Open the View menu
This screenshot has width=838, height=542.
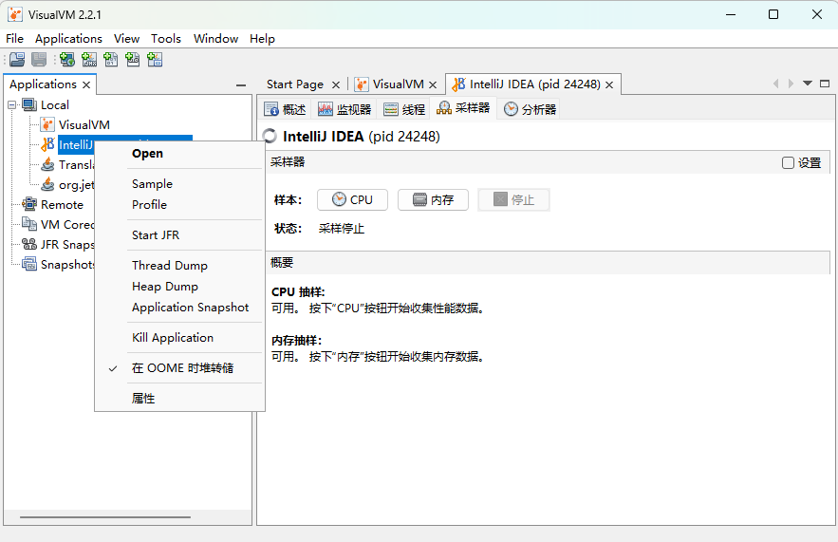(x=126, y=39)
